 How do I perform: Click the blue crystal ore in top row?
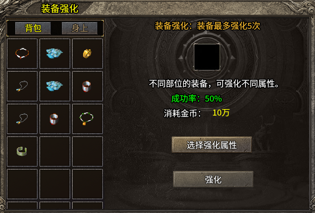click(55, 54)
